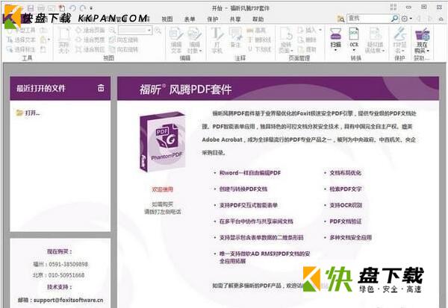This screenshot has height=308, width=448.
Task: Click the 创建与转换PDF文档 feature bullet
Action: [x=243, y=189]
